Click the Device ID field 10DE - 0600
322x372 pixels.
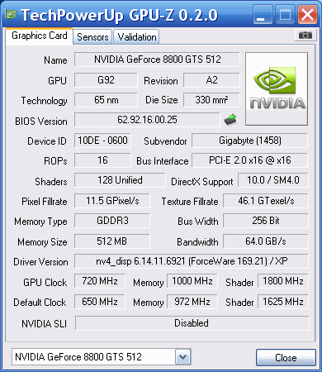[x=102, y=141]
